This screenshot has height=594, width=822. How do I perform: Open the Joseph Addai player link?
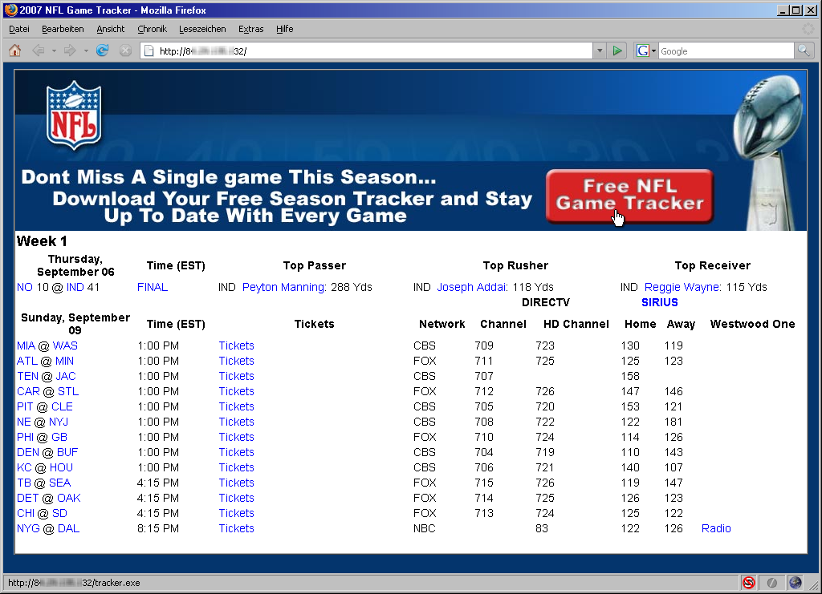tap(472, 287)
